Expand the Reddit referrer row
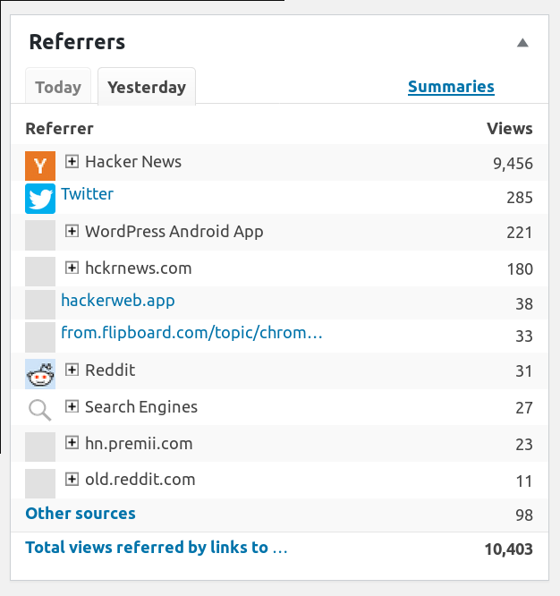The image size is (560, 596). point(72,370)
